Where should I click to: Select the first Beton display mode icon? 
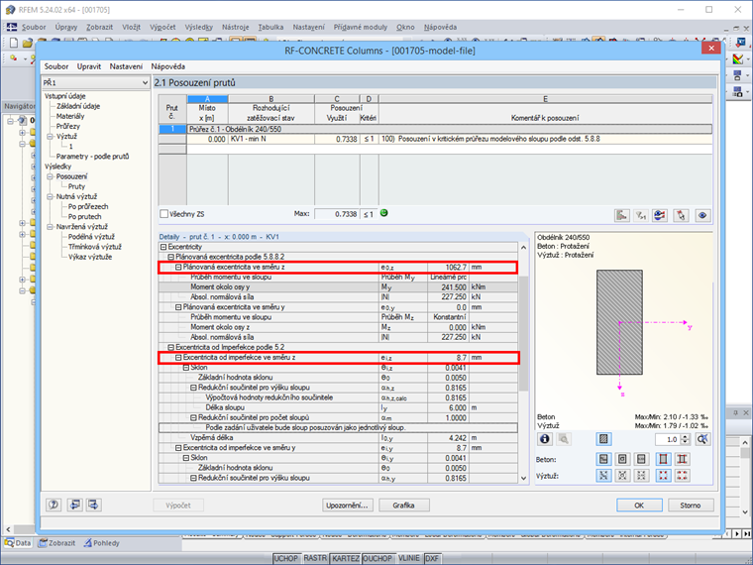(x=603, y=459)
